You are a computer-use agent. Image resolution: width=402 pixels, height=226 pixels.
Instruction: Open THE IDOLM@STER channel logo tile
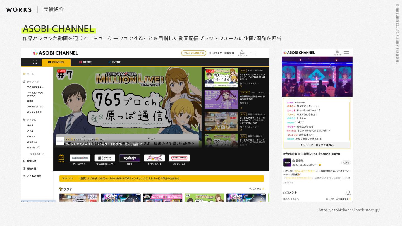pos(80,158)
